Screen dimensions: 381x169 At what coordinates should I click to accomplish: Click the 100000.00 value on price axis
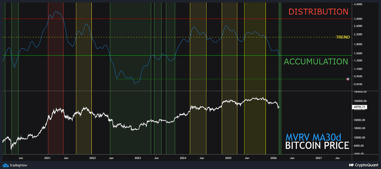click(x=359, y=101)
